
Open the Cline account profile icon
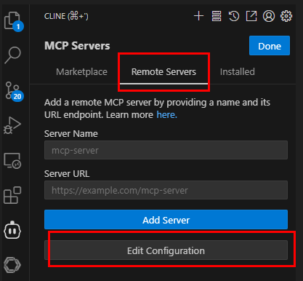269,16
